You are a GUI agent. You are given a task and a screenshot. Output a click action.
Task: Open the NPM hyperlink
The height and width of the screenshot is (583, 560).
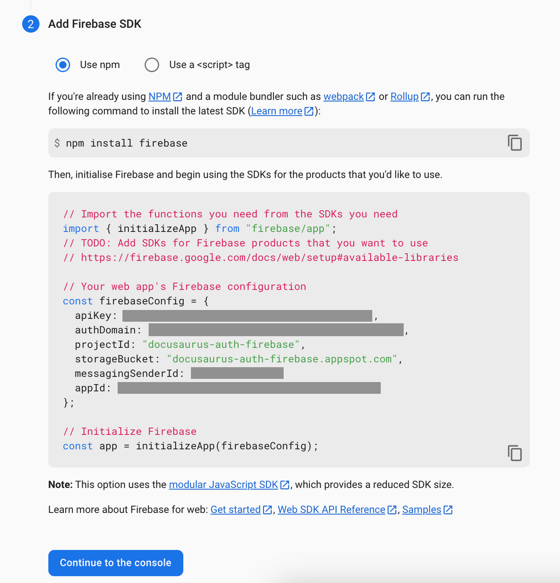160,97
